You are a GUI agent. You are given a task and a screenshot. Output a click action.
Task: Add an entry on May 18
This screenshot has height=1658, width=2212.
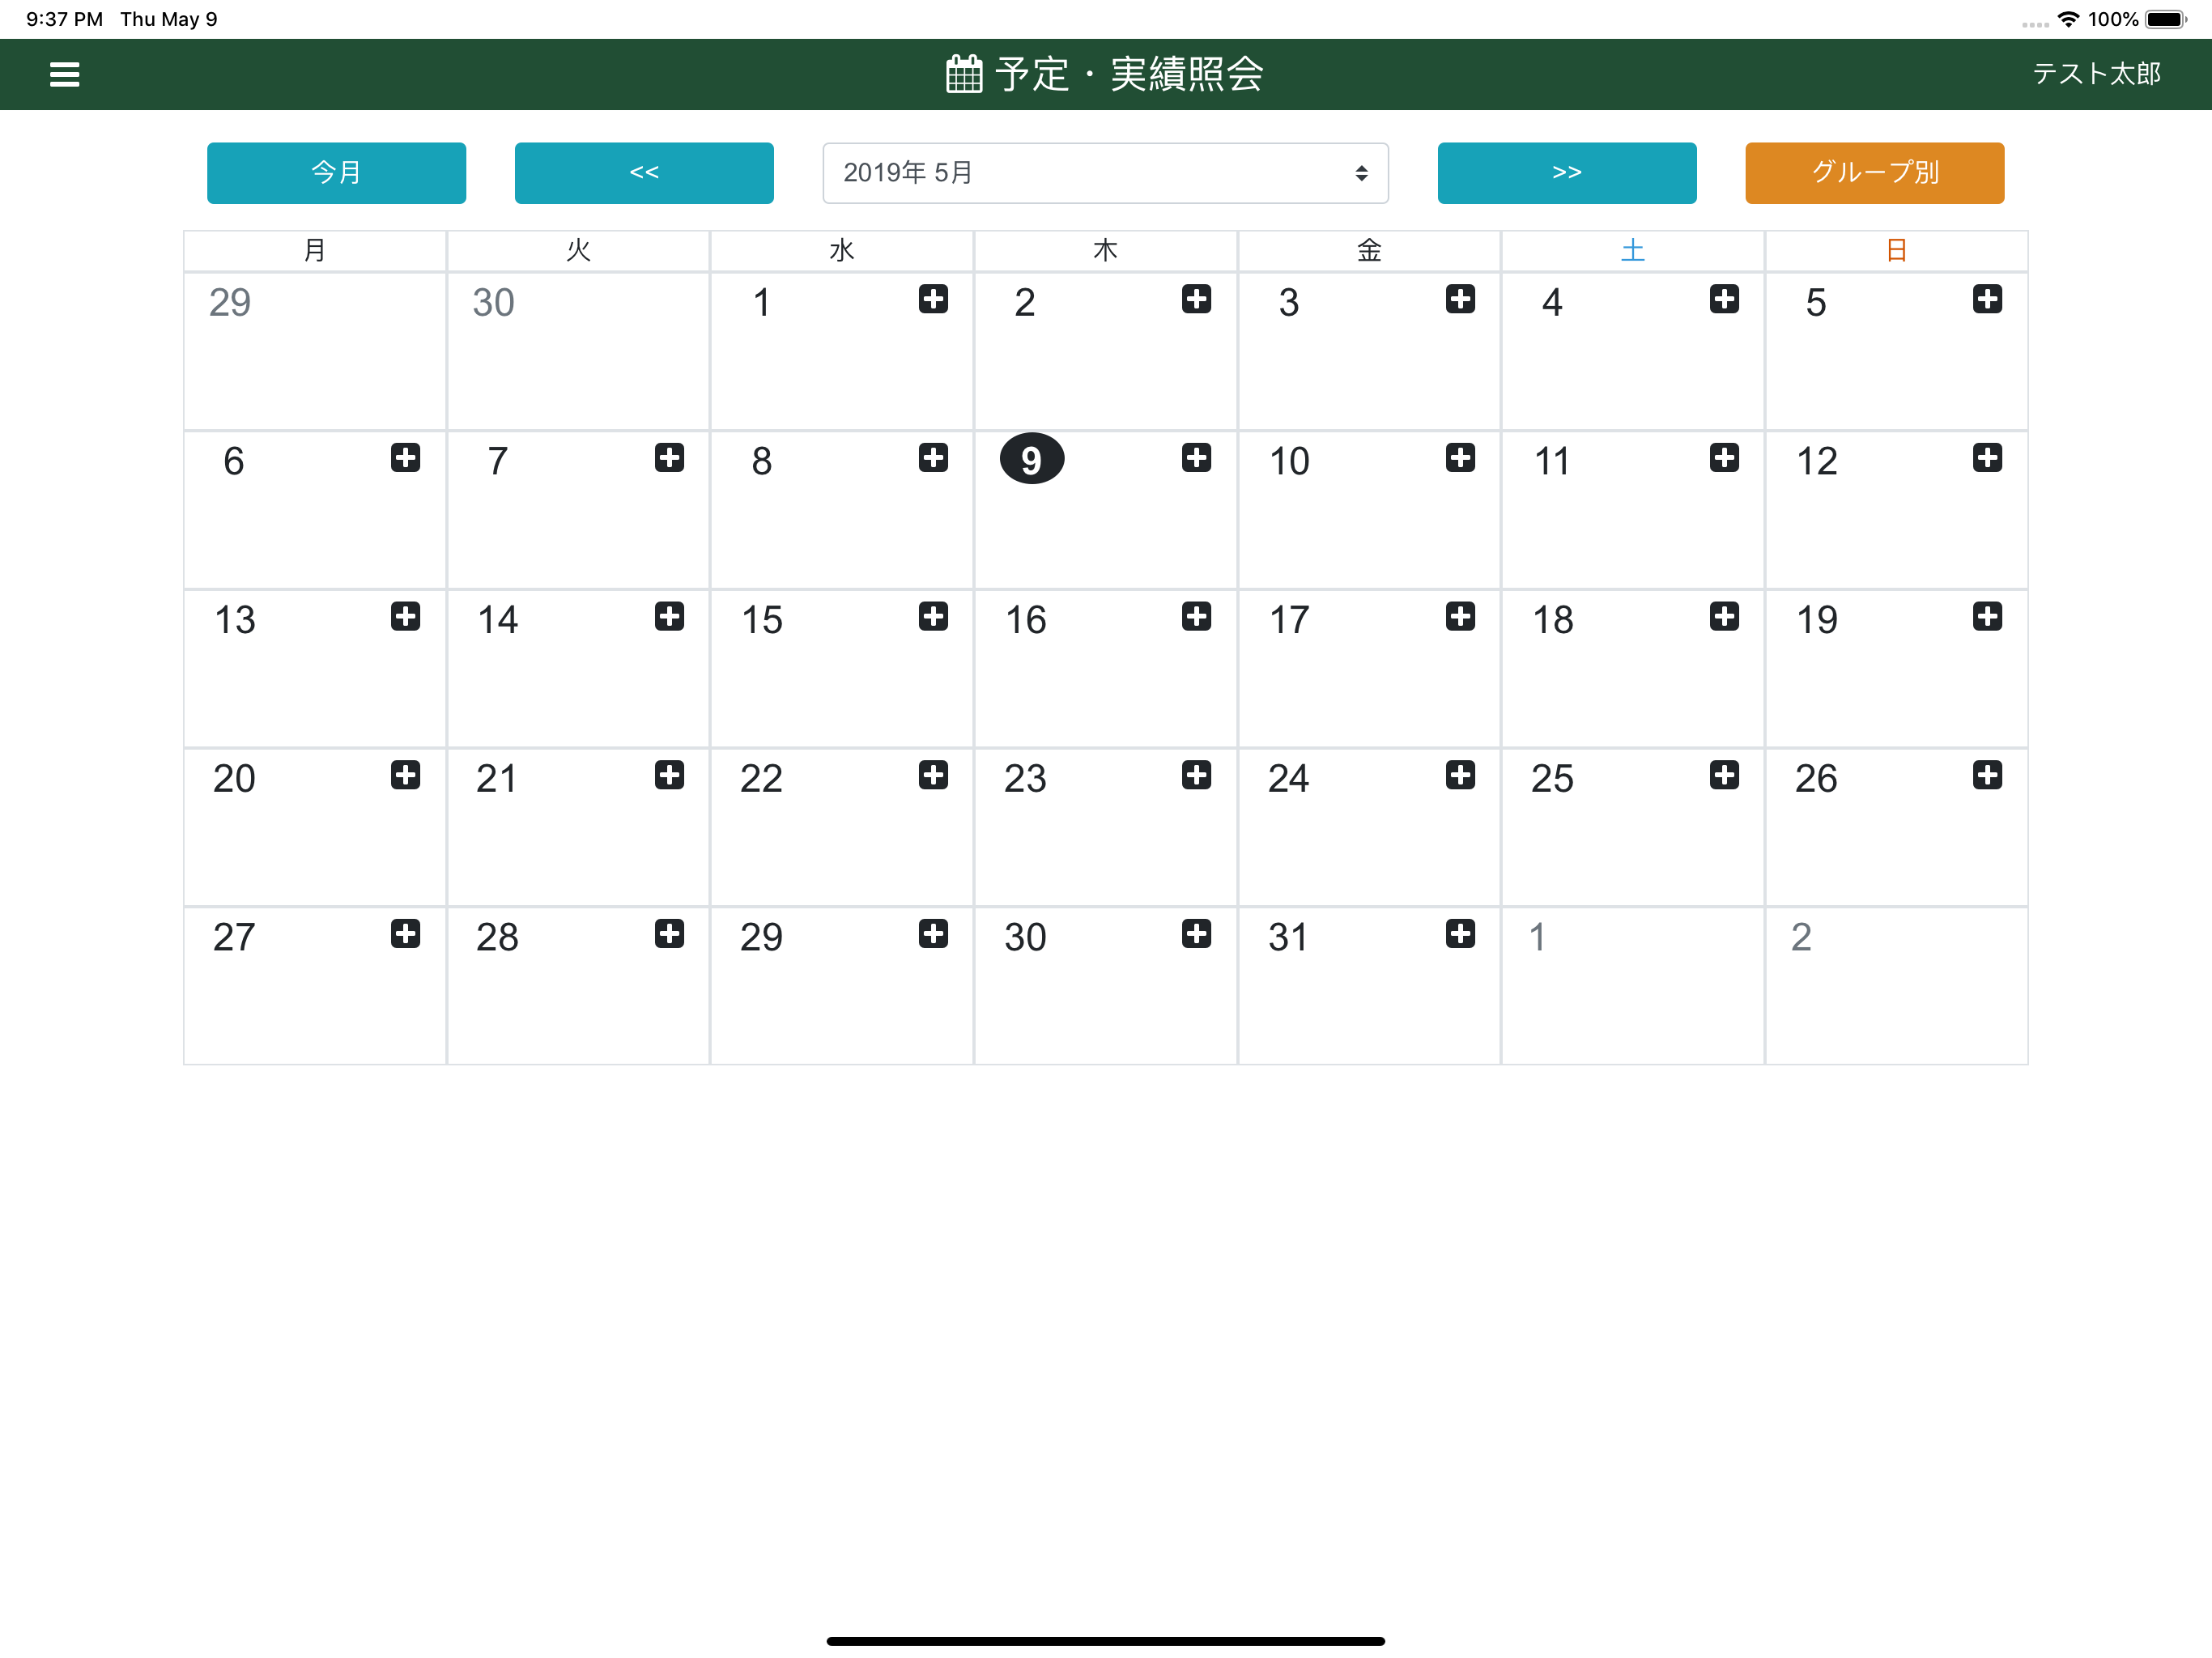pyautogui.click(x=1724, y=616)
